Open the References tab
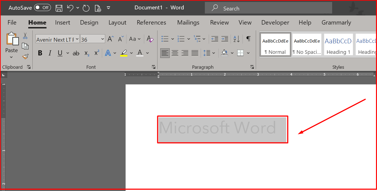Image resolution: width=377 pixels, height=191 pixels. 151,23
